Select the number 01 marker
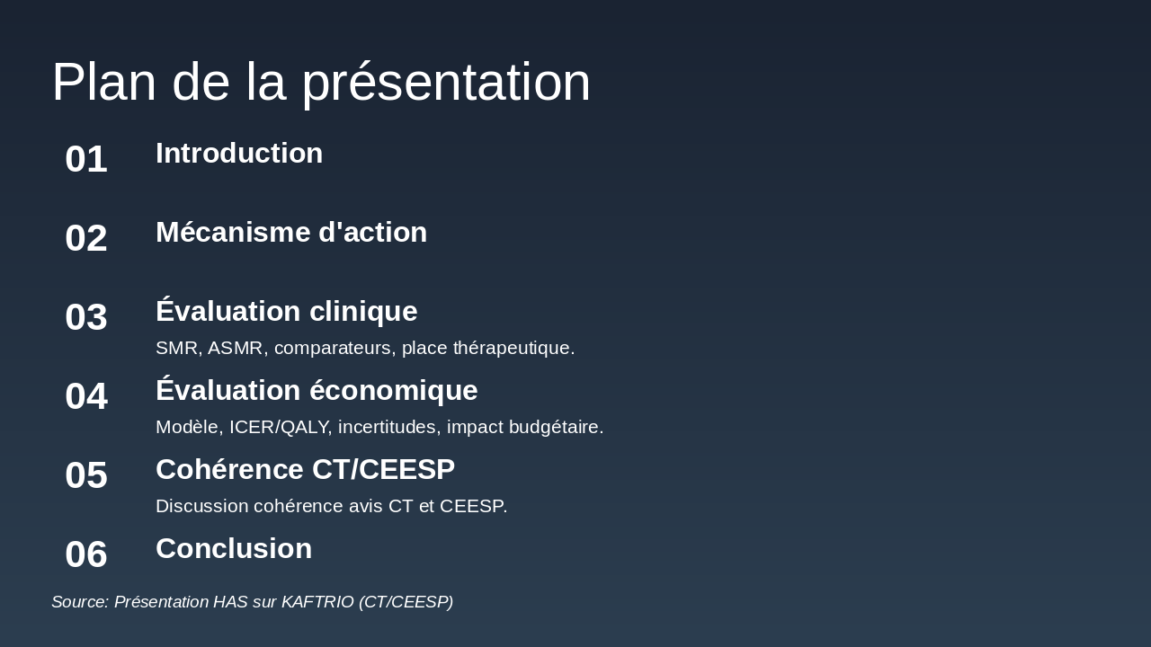1151x647 pixels. pos(86,159)
